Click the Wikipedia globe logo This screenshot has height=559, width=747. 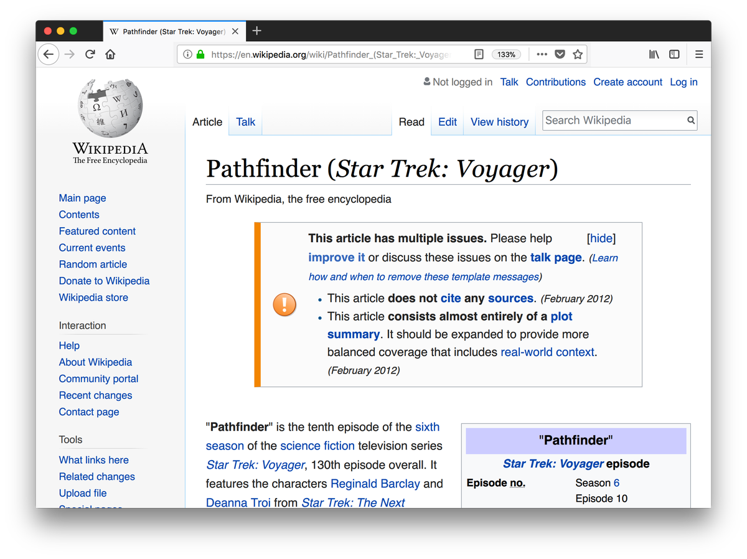pyautogui.click(x=110, y=108)
